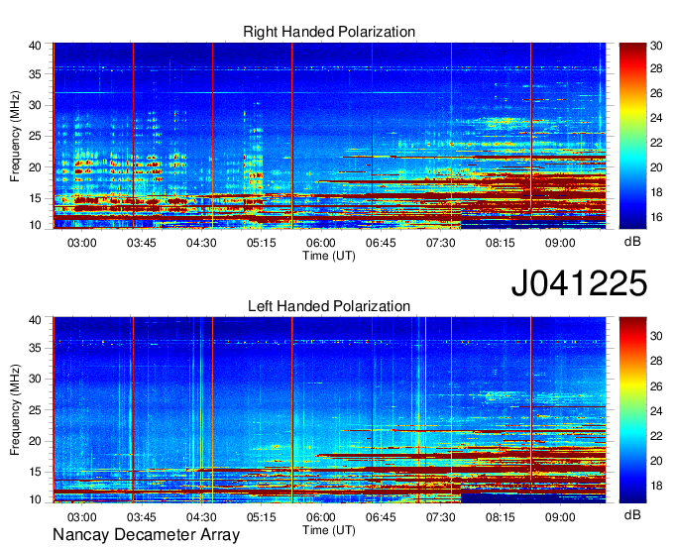This screenshot has width=674, height=547.
Task: Click the 04:30 tick on the left-handed plot
Action: point(201,517)
